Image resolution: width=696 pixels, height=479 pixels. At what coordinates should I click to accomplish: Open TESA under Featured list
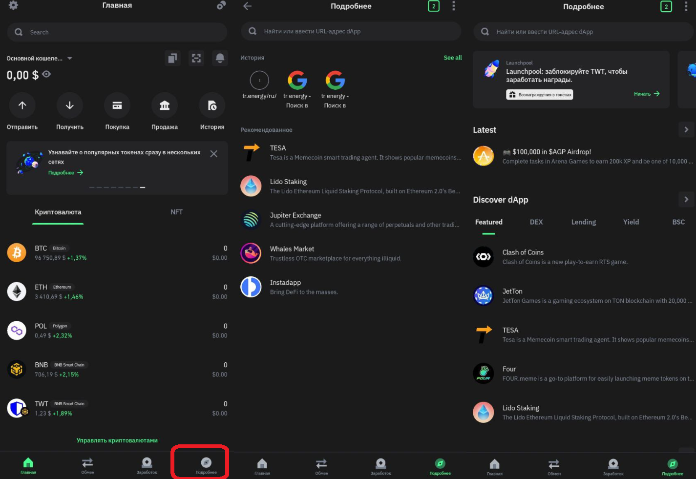click(x=583, y=335)
